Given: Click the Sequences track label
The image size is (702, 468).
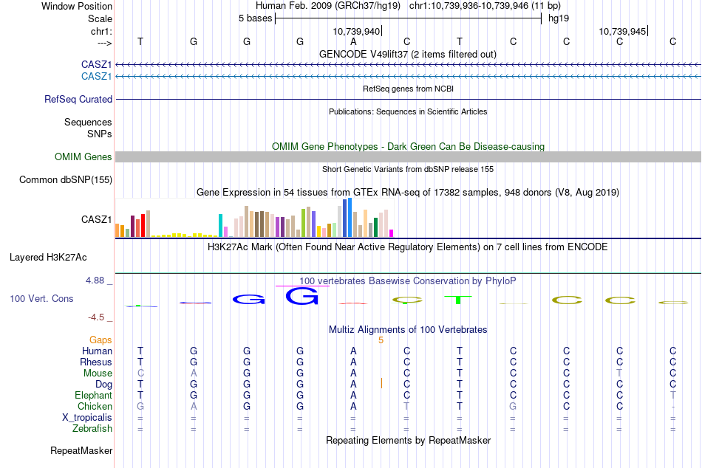Looking at the screenshot, I should tap(88, 122).
